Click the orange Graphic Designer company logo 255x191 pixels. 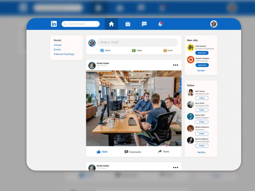(191, 60)
